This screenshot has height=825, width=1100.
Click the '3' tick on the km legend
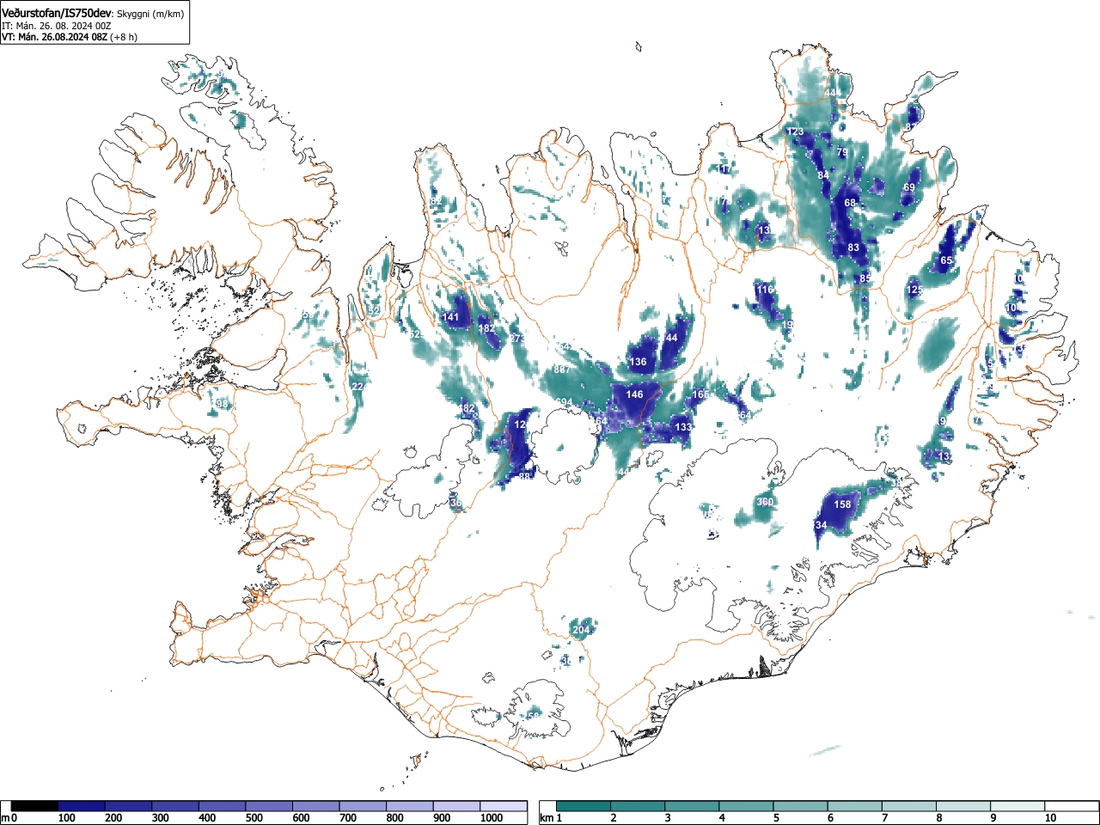pos(667,818)
